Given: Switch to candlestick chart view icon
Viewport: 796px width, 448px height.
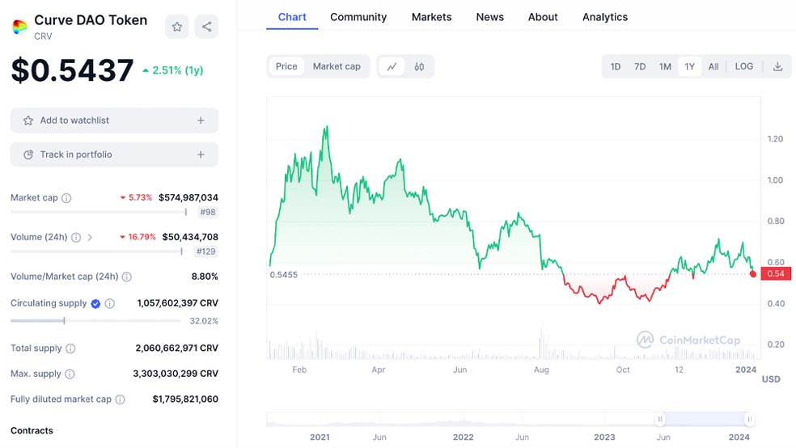Looking at the screenshot, I should point(419,66).
